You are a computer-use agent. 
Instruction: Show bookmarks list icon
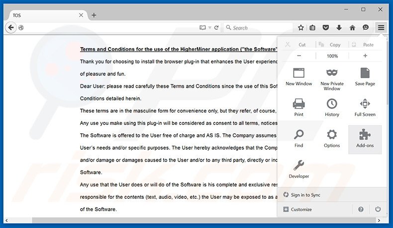click(x=312, y=28)
